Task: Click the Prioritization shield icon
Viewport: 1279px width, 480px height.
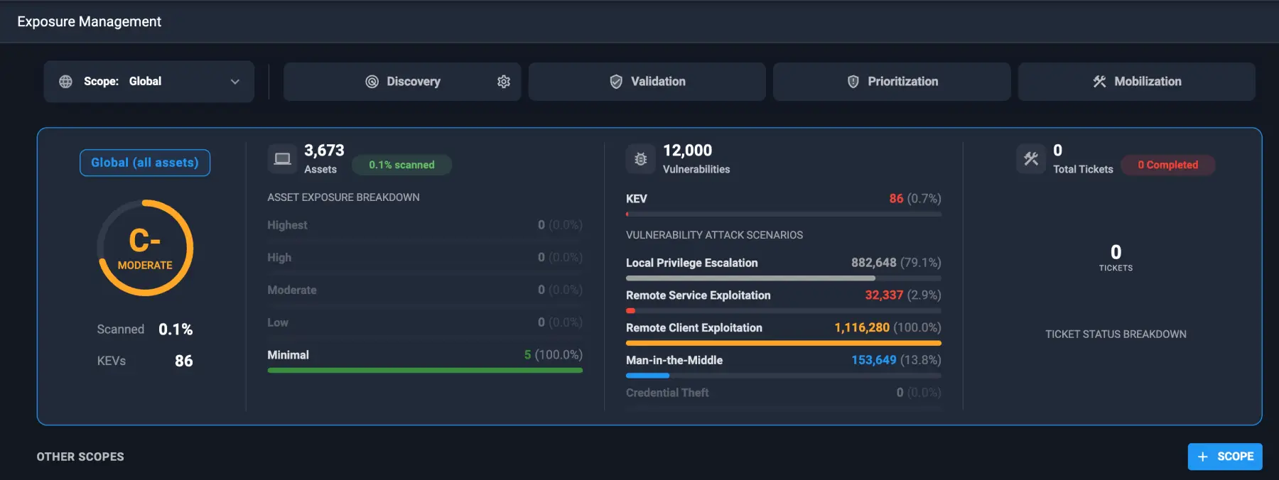Action: pos(853,82)
